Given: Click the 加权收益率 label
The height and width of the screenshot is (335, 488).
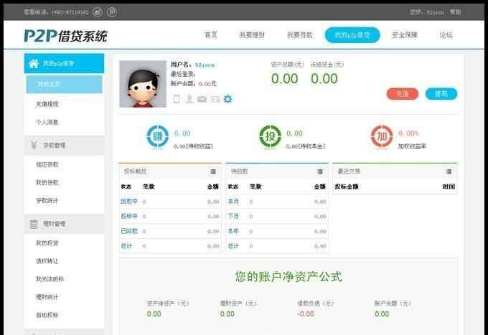Looking at the screenshot, I should point(412,146).
